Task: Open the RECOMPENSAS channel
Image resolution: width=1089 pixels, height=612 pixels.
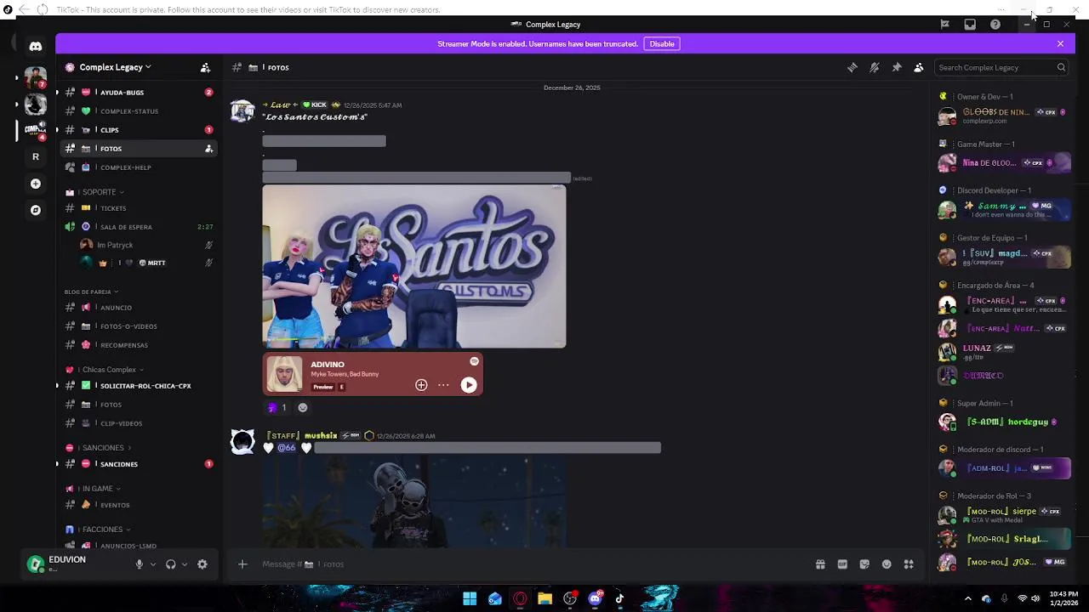Action: click(140, 345)
